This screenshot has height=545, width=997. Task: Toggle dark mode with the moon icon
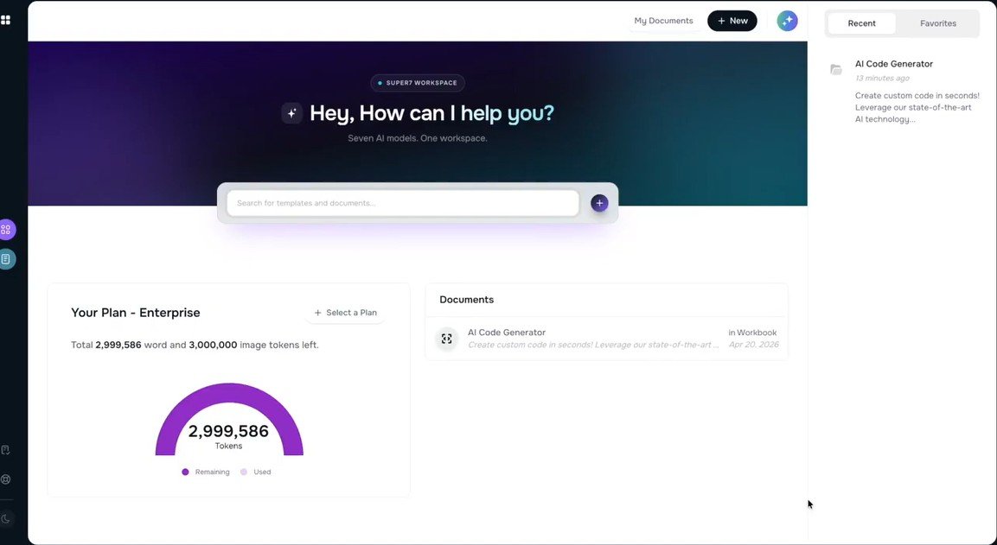[x=6, y=519]
